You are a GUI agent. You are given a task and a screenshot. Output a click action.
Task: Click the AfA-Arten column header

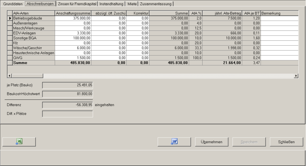(x=33, y=13)
